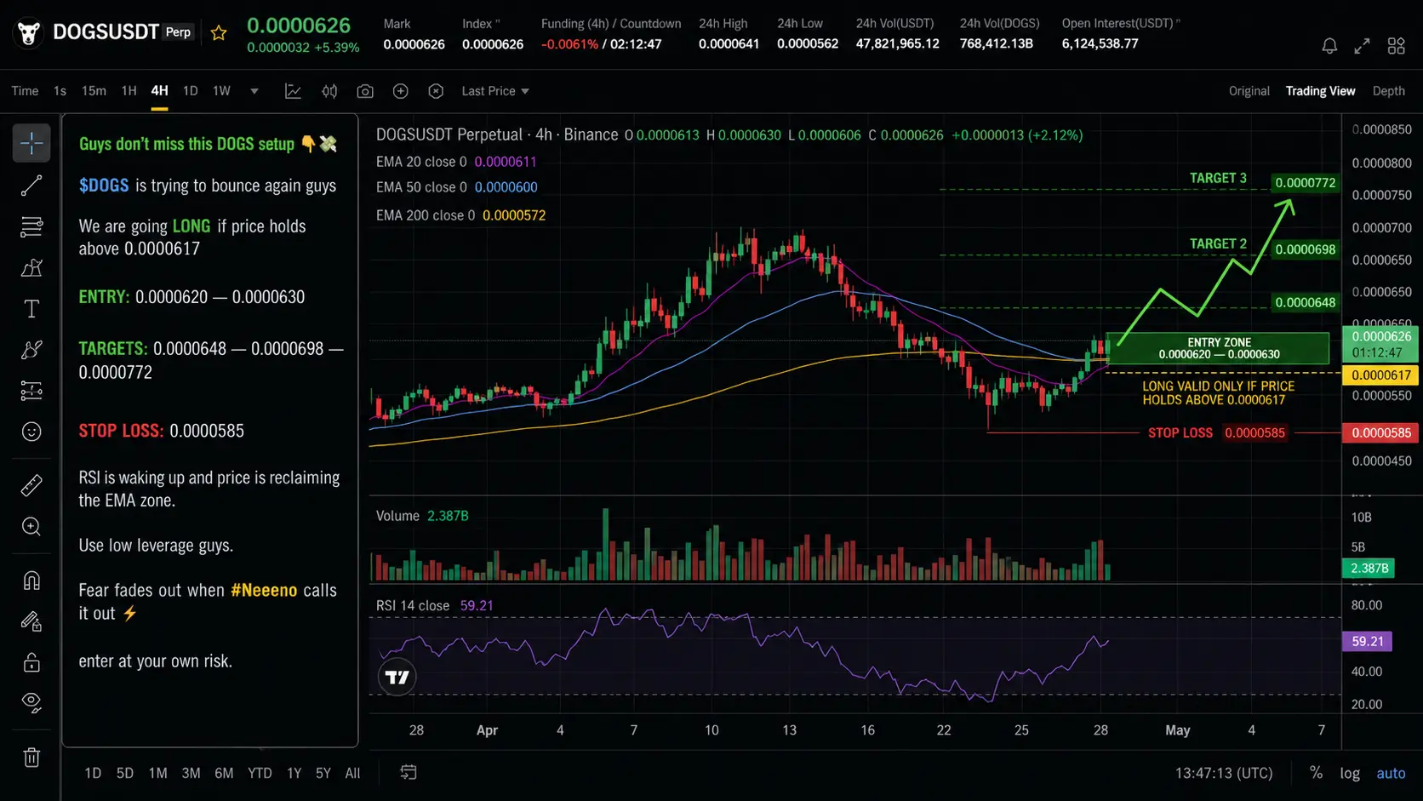This screenshot has width=1423, height=801.
Task: Open the multi-chart layout grid
Action: pos(1397,46)
